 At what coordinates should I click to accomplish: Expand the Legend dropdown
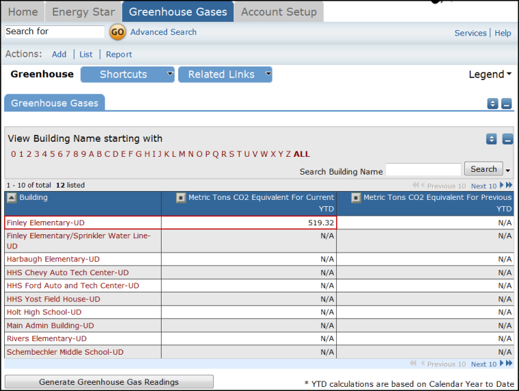[490, 74]
